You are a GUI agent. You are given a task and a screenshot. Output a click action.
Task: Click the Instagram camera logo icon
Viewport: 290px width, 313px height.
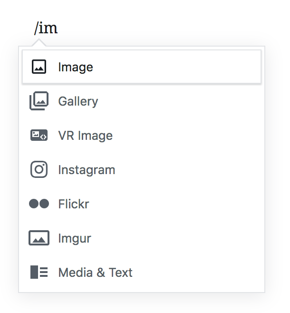pos(39,170)
